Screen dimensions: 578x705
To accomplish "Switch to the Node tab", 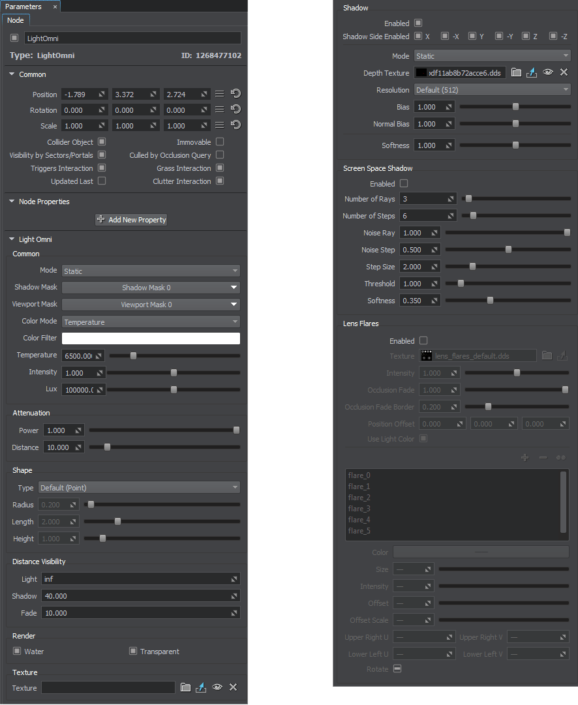I will tap(16, 20).
